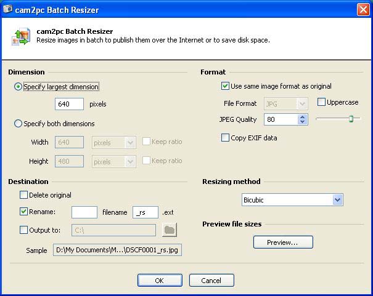Uncheck Use same image format as original

point(225,86)
